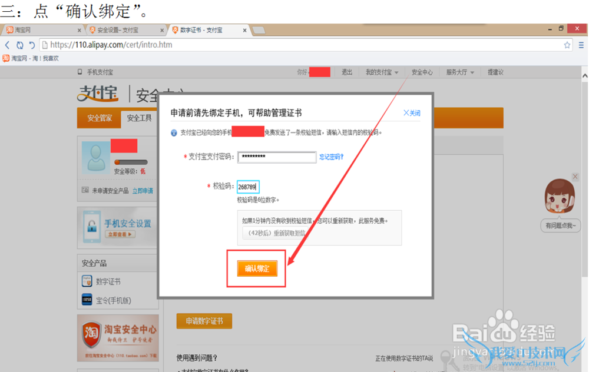Click 退出 to log out
The image size is (589, 372).
[x=347, y=72]
